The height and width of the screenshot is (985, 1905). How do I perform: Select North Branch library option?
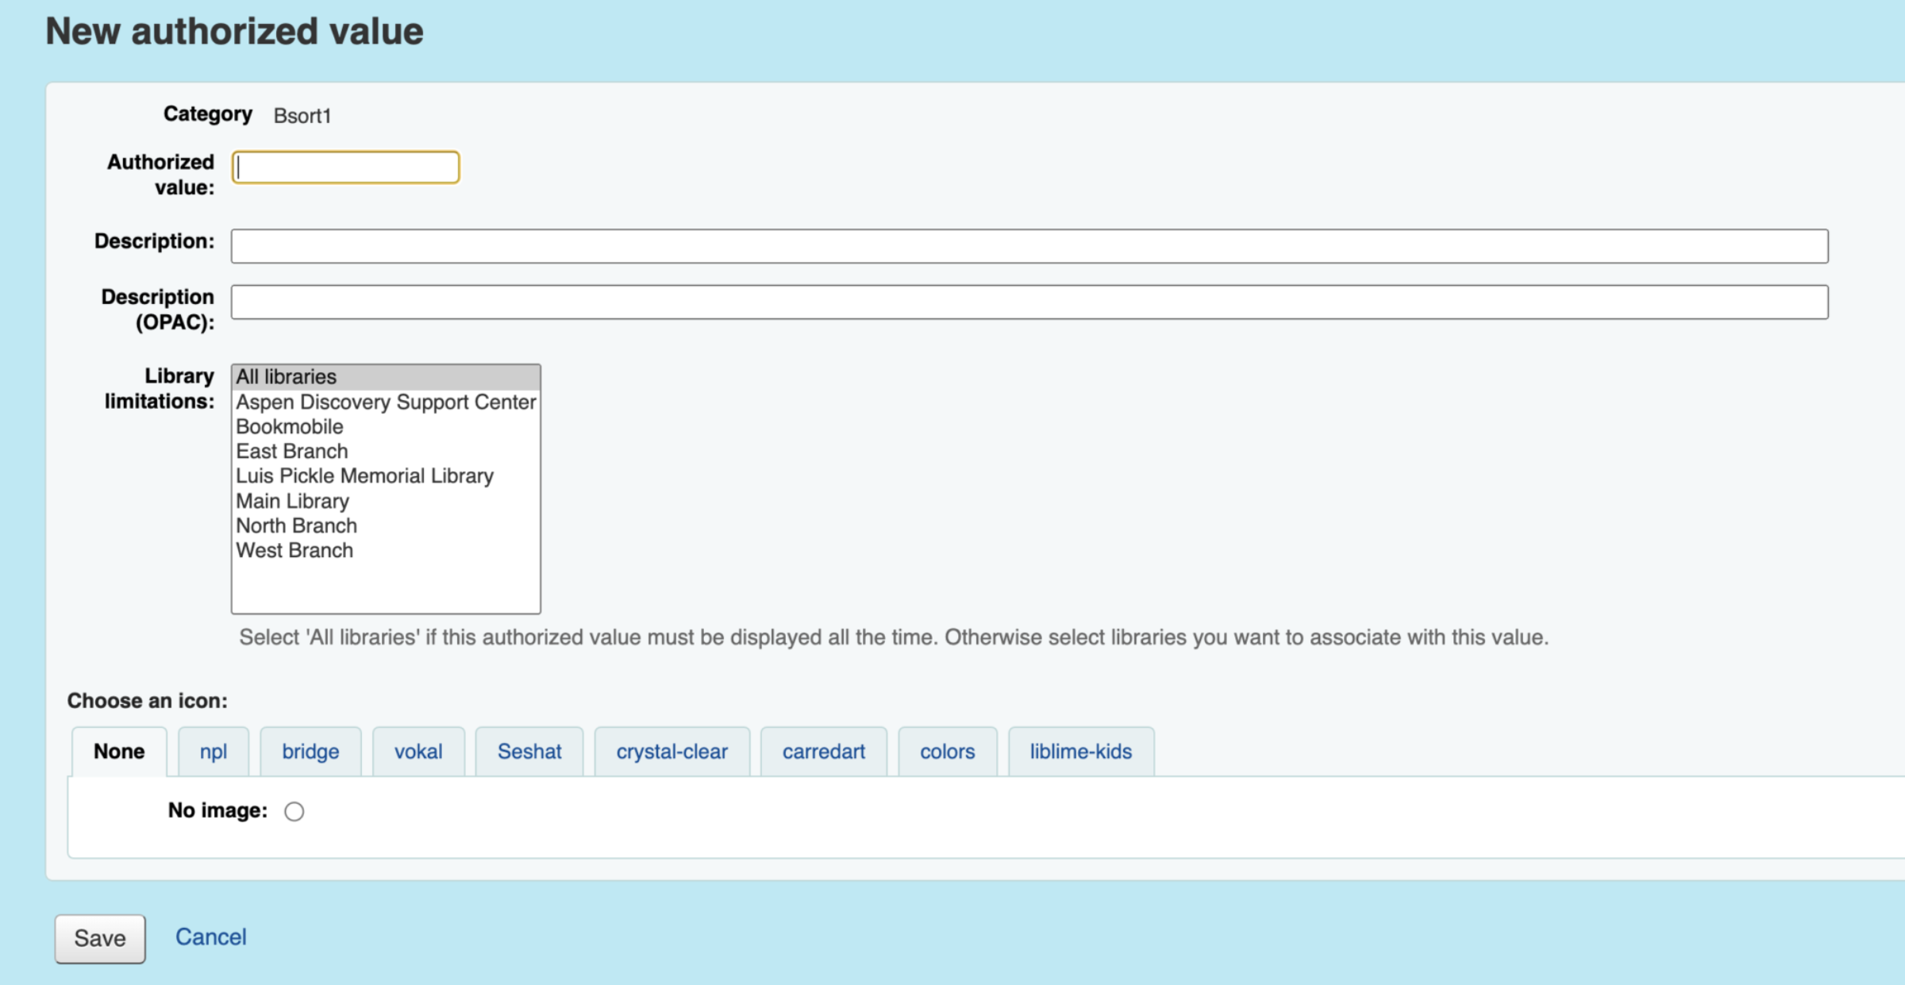296,526
